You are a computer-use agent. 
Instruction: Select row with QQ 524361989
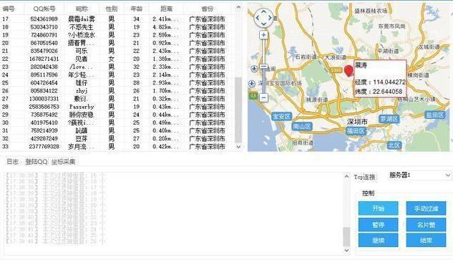pos(115,19)
